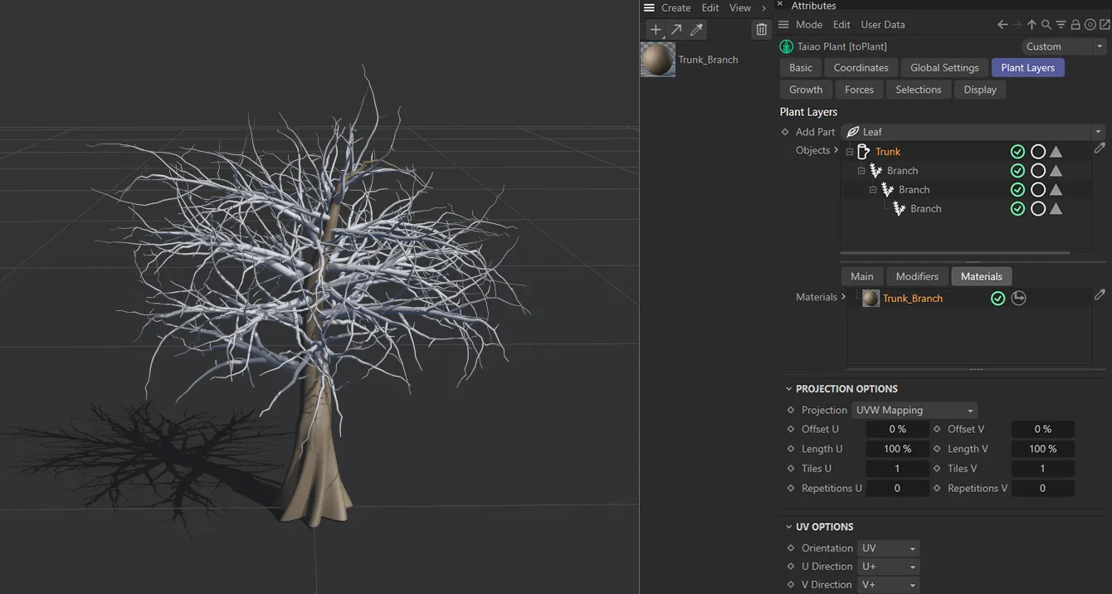Create a new material with the plus icon

pos(655,29)
